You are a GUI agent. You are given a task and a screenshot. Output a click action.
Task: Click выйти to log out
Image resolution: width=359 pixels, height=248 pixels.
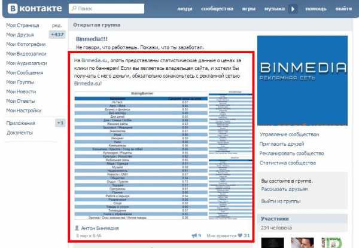tap(343, 9)
